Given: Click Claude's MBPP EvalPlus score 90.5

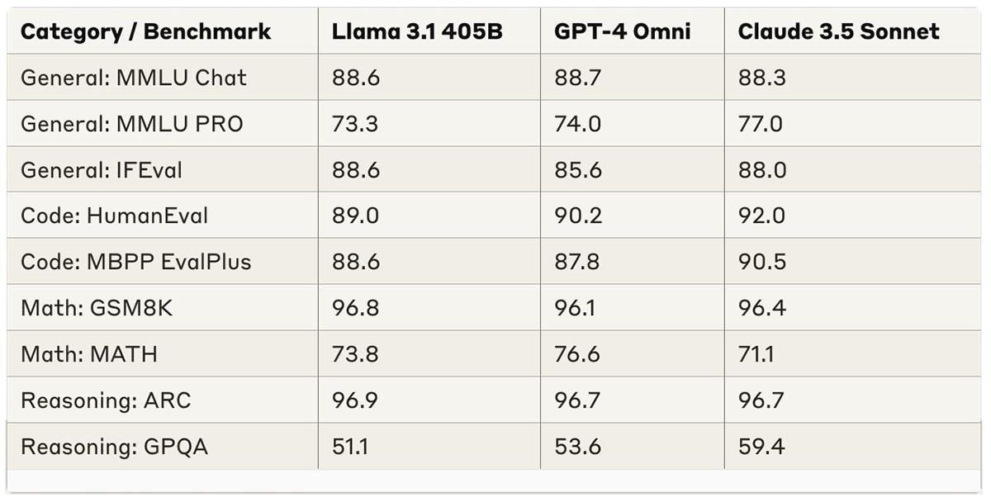Looking at the screenshot, I should coord(761,263).
